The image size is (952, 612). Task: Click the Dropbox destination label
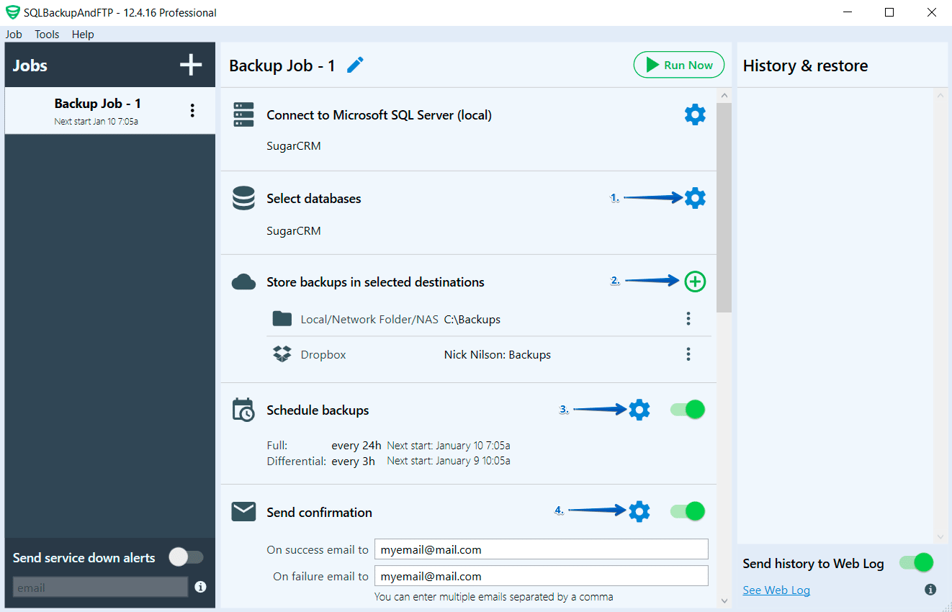click(x=323, y=354)
